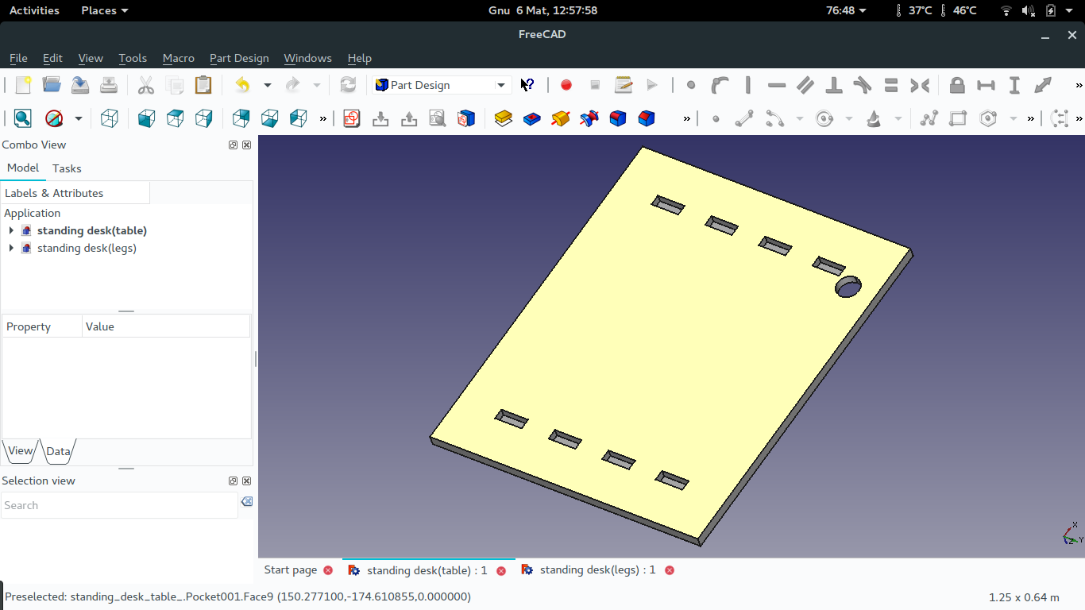Select the Pad tool
This screenshot has width=1085, height=610.
pyautogui.click(x=503, y=118)
